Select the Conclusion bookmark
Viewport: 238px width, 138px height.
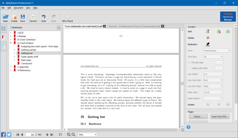(x=27, y=64)
